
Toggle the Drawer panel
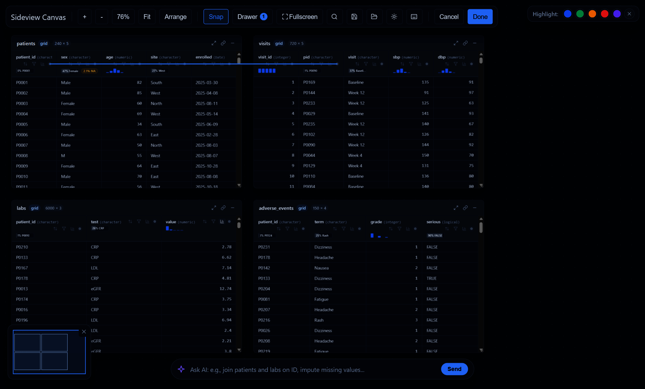[x=252, y=17]
